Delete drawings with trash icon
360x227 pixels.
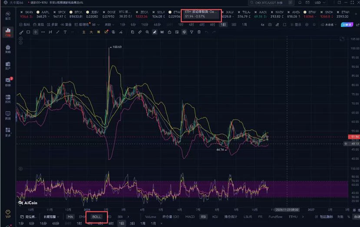[199, 32]
